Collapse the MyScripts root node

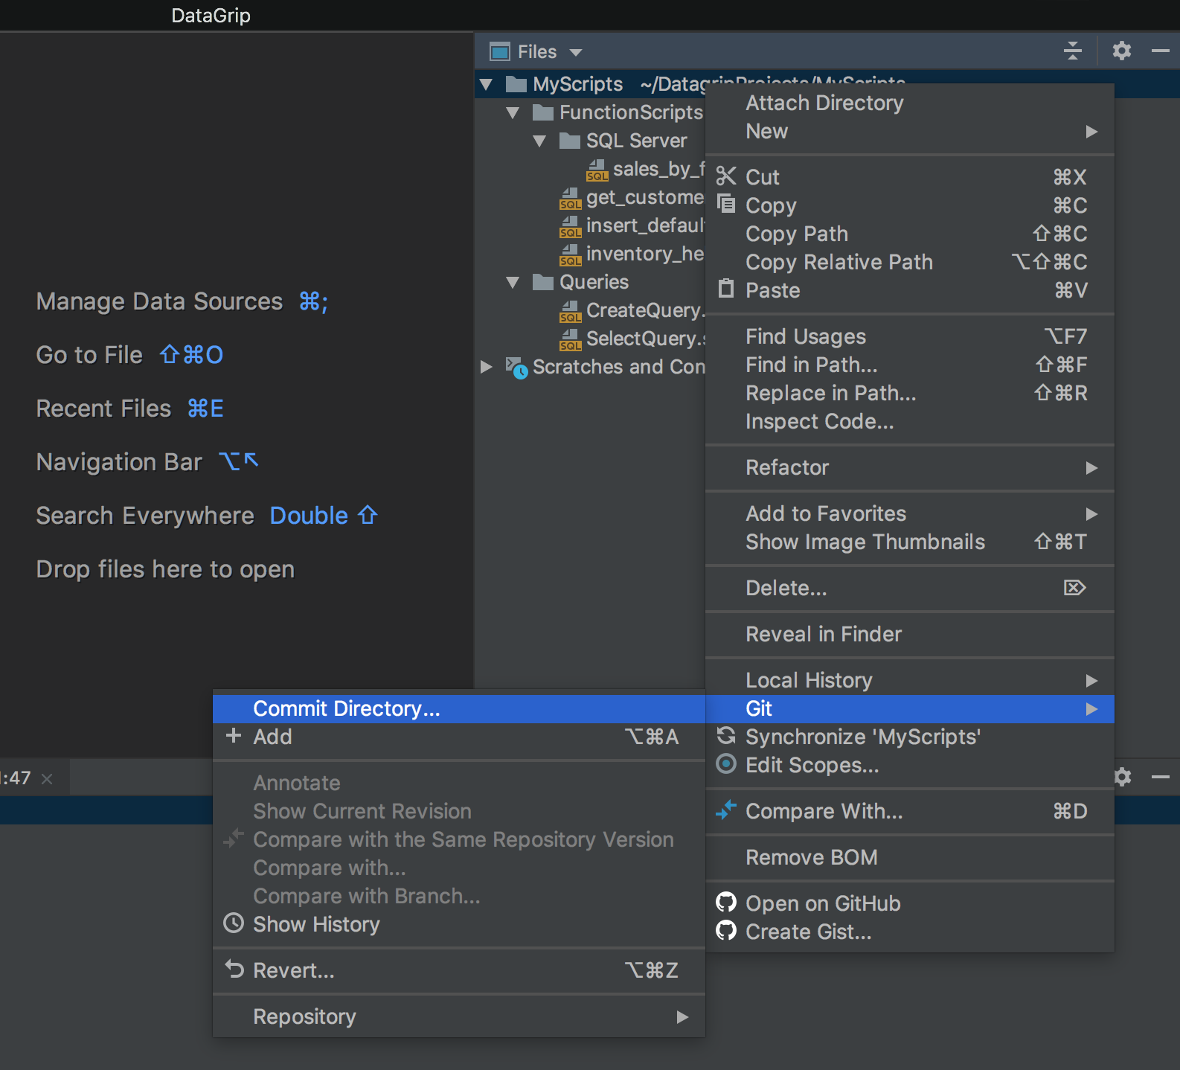click(x=487, y=84)
